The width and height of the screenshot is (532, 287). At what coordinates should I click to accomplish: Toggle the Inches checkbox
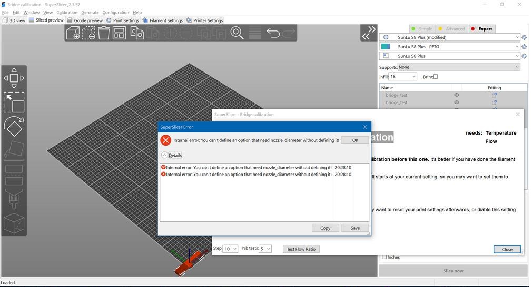(385, 257)
